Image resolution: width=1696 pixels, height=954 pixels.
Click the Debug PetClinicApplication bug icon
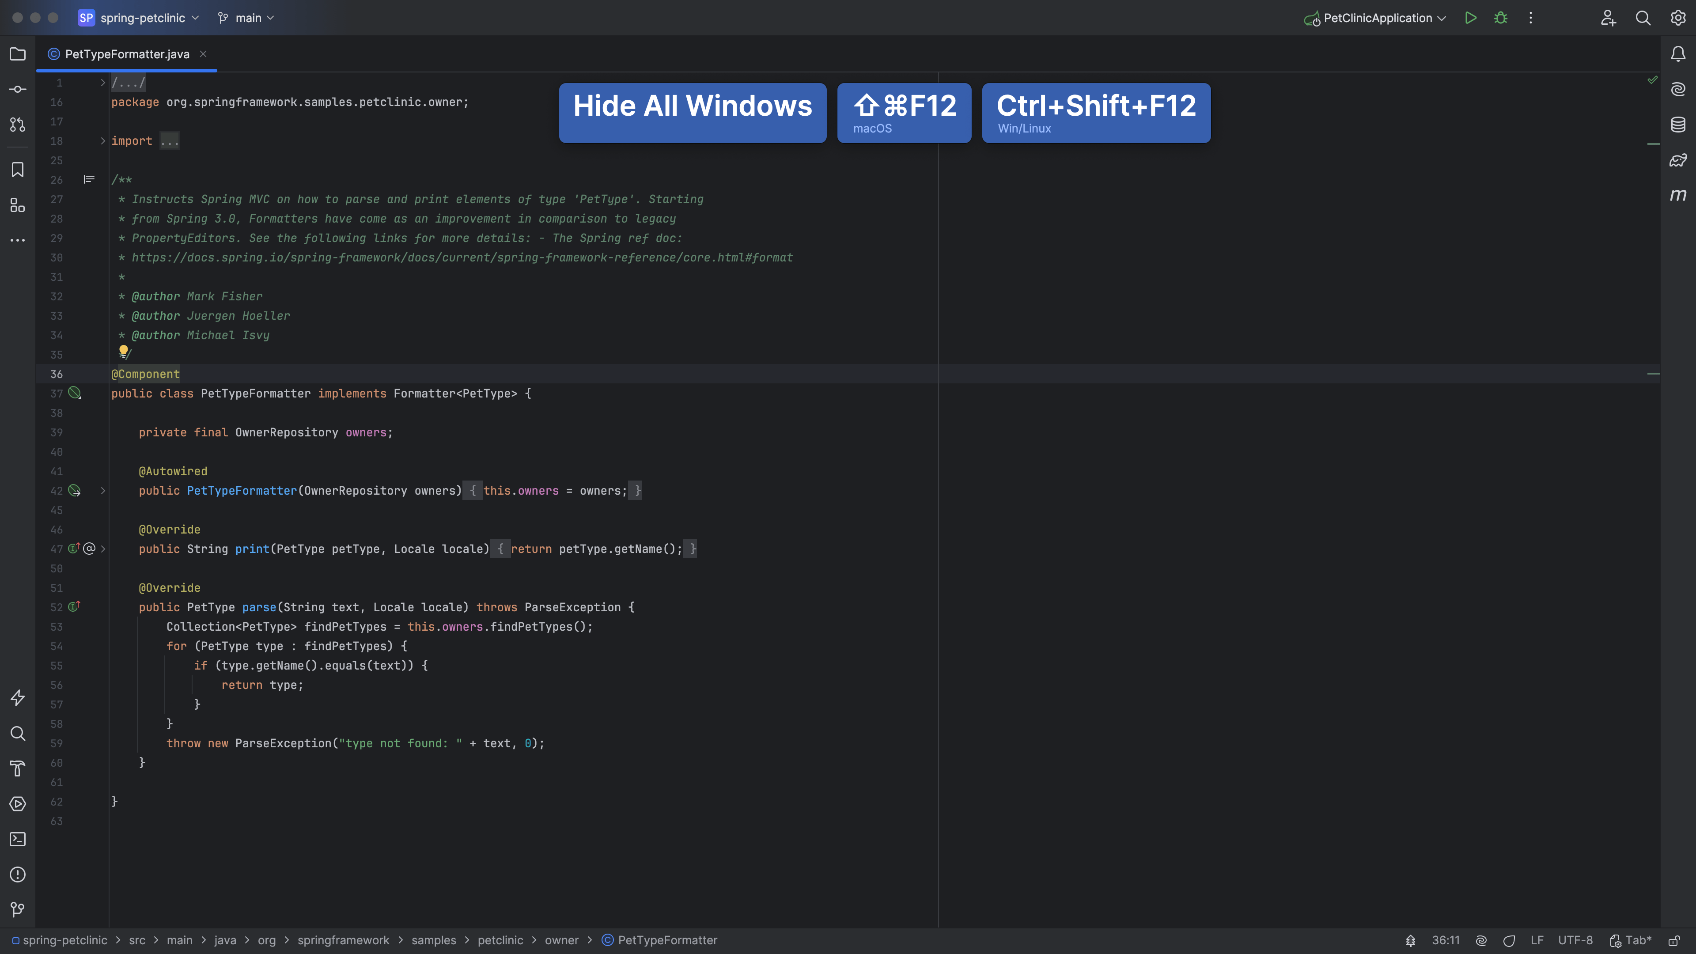[x=1500, y=18]
